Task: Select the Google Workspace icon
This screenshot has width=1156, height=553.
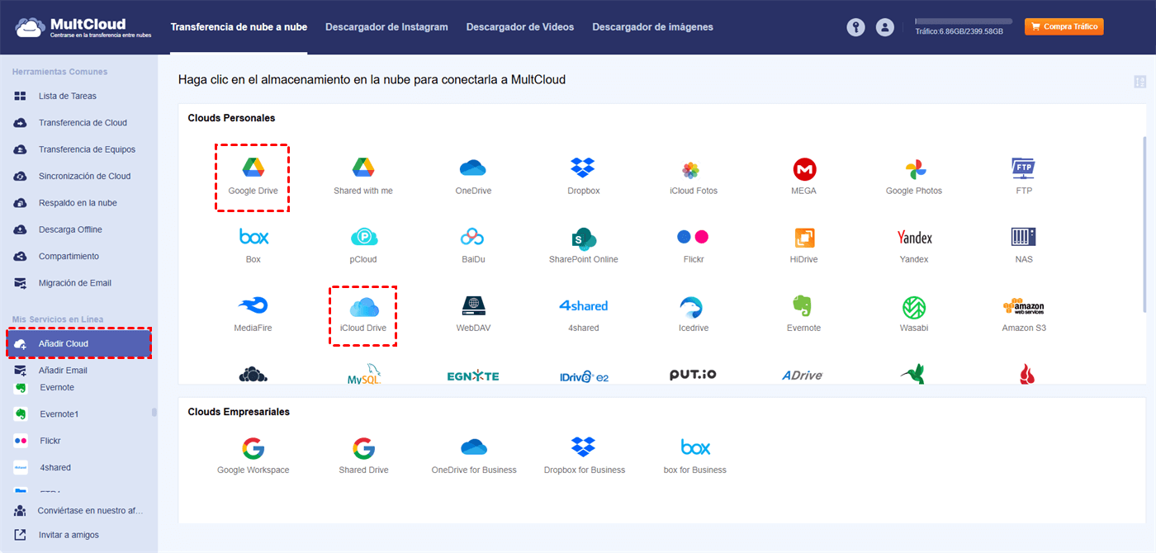Action: pos(253,448)
